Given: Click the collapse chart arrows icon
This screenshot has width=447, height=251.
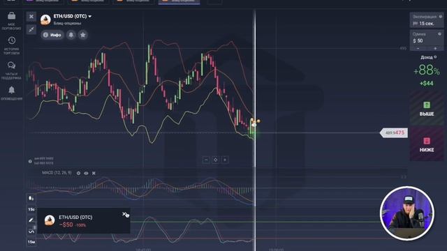Looking at the screenshot, I should [31, 29].
